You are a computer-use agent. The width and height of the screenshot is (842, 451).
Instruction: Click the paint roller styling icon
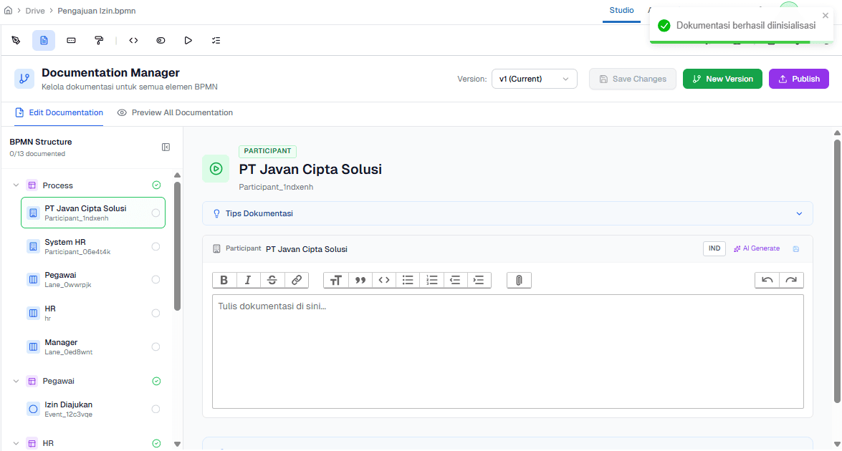click(x=99, y=40)
